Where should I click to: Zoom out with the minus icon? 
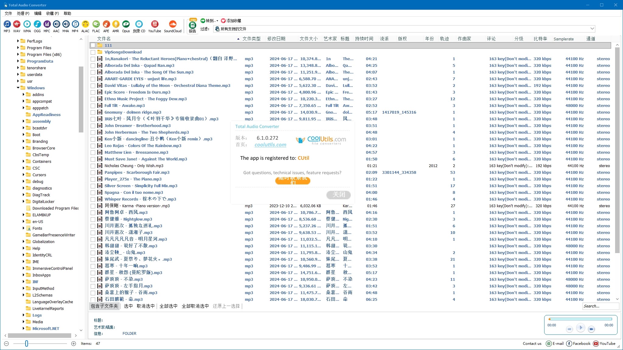(6, 344)
